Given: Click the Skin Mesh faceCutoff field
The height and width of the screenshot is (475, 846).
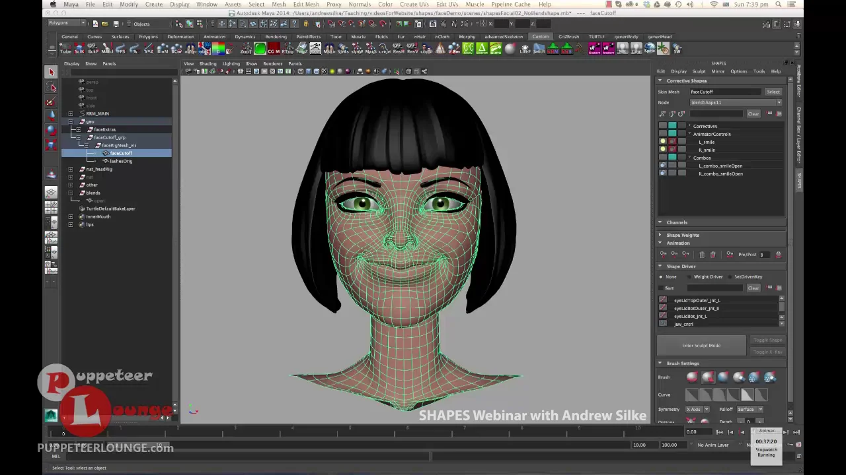Looking at the screenshot, I should click(x=726, y=92).
